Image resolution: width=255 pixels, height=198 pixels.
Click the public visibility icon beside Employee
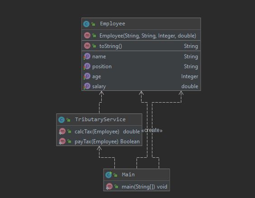click(x=93, y=24)
